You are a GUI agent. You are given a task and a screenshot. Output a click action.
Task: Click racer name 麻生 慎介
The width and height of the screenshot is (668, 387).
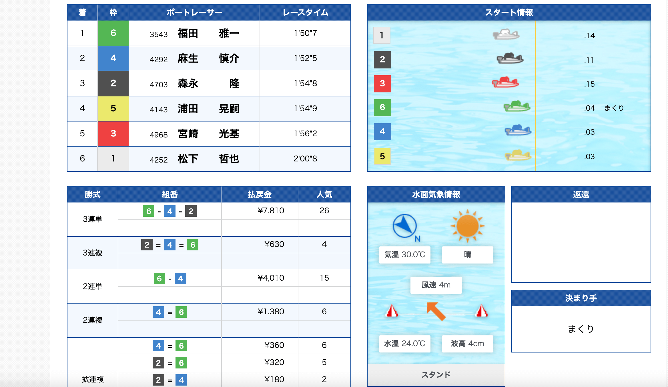pos(208,59)
